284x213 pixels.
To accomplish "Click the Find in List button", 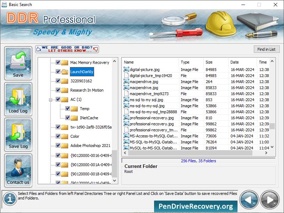I will pos(267,49).
